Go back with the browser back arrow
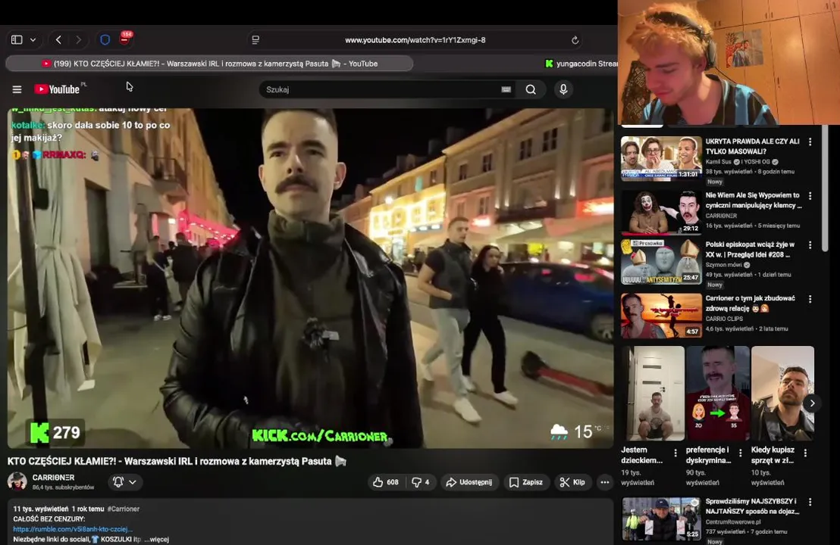This screenshot has width=840, height=545. 58,39
